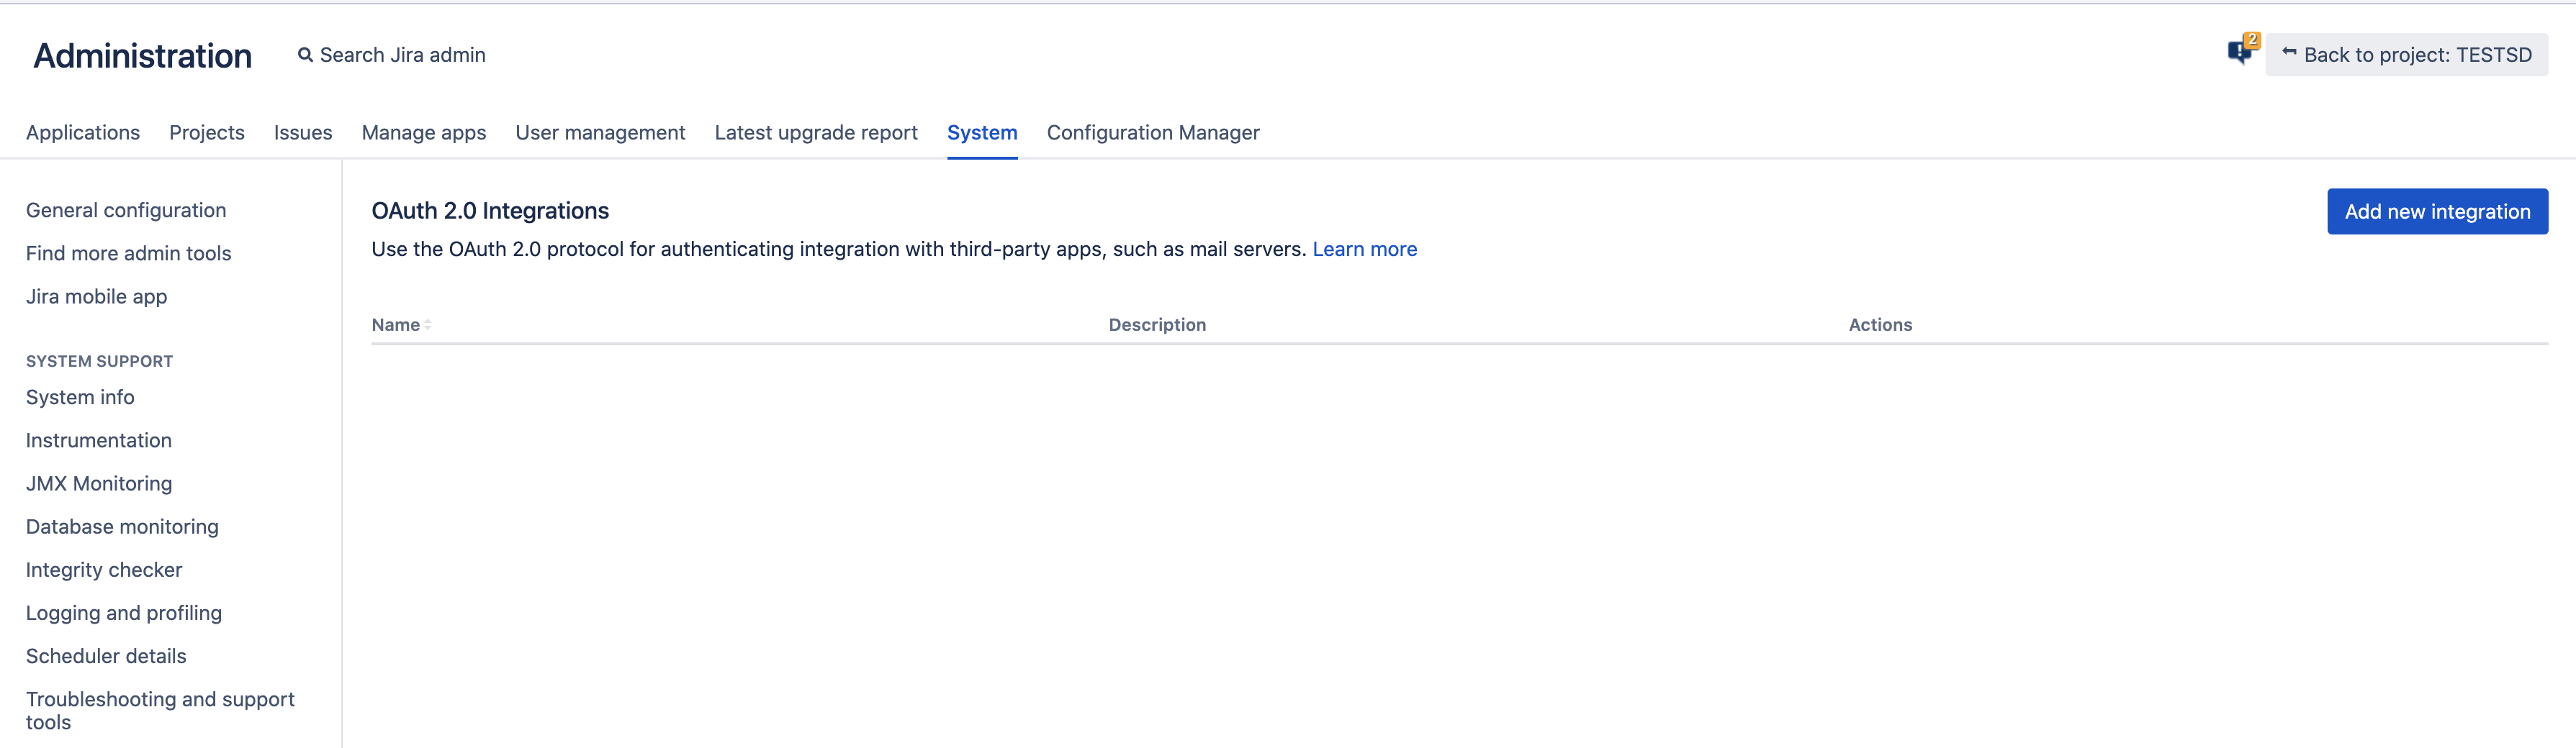Open the Manage apps tab
This screenshot has height=748, width=2576.
(424, 133)
